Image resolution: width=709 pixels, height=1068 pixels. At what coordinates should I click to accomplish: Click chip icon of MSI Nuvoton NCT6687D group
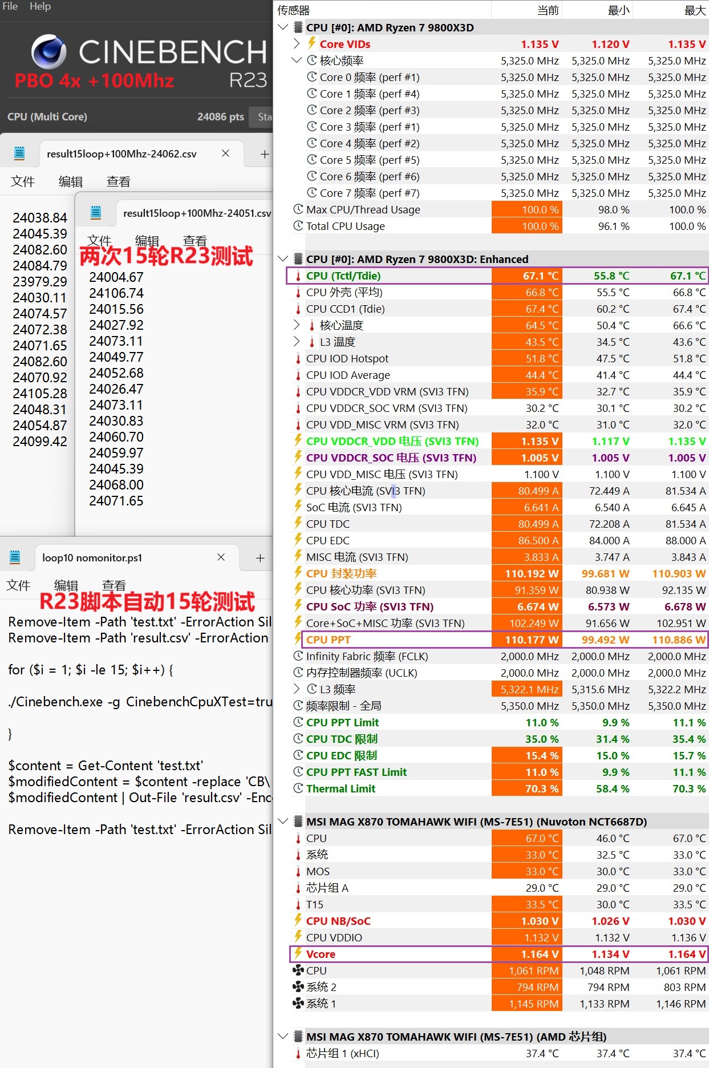(x=298, y=822)
